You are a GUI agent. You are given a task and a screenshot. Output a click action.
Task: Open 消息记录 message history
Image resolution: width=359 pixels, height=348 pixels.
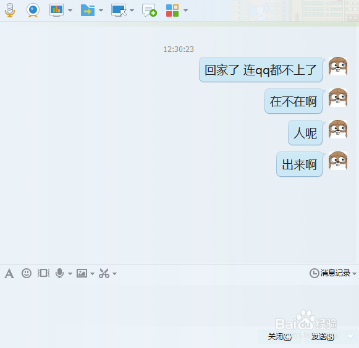coord(330,273)
